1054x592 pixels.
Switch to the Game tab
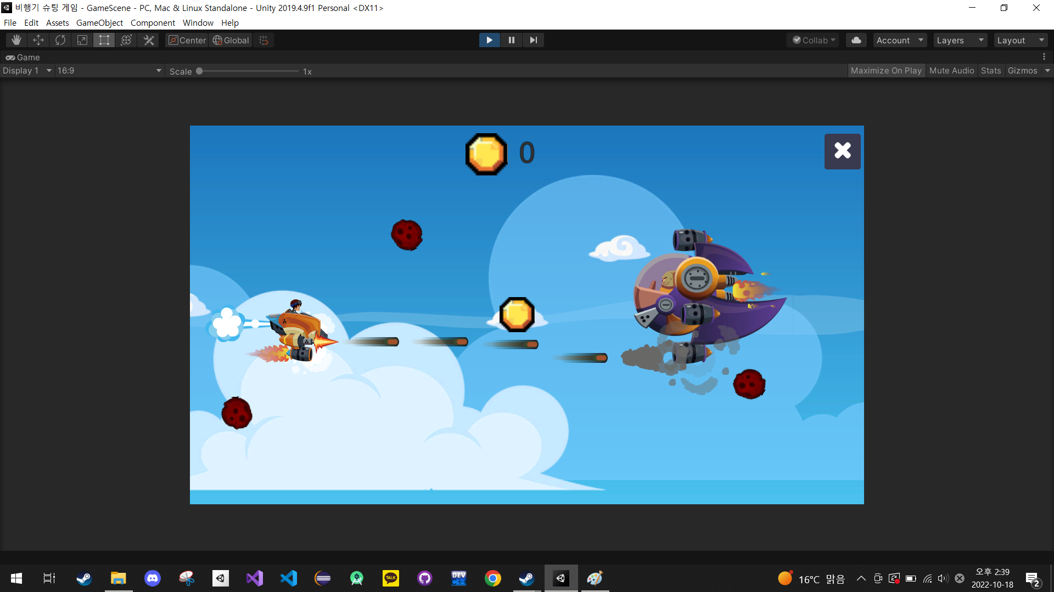[23, 57]
